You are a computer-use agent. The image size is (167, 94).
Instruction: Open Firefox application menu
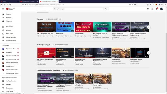[165, 5]
